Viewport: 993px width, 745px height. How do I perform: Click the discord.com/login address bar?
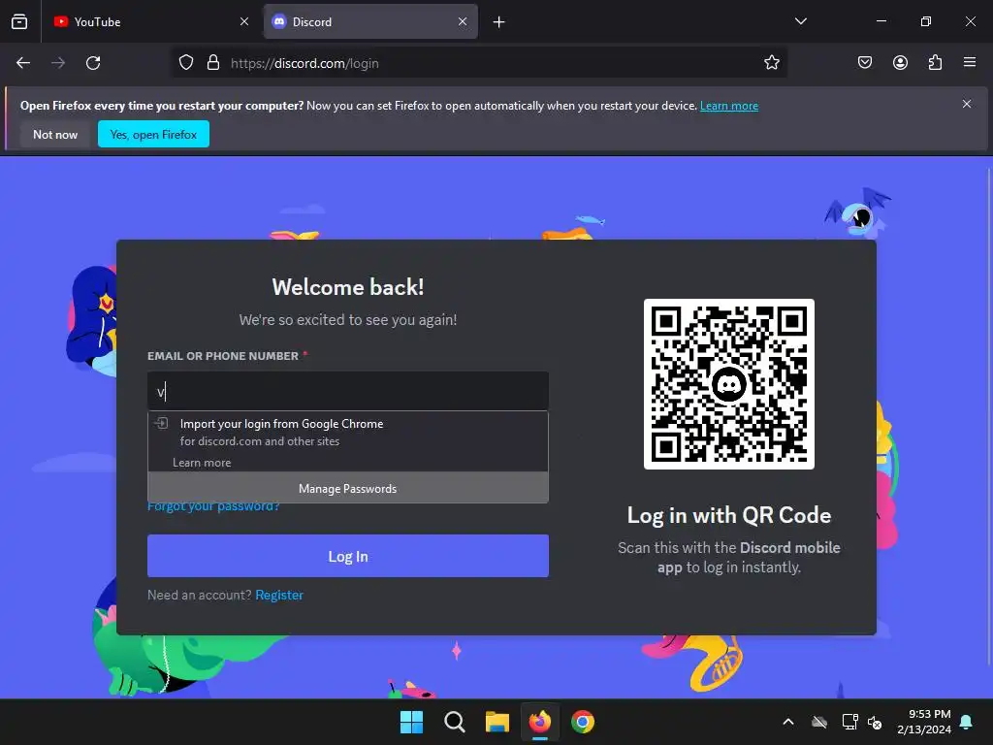[479, 63]
